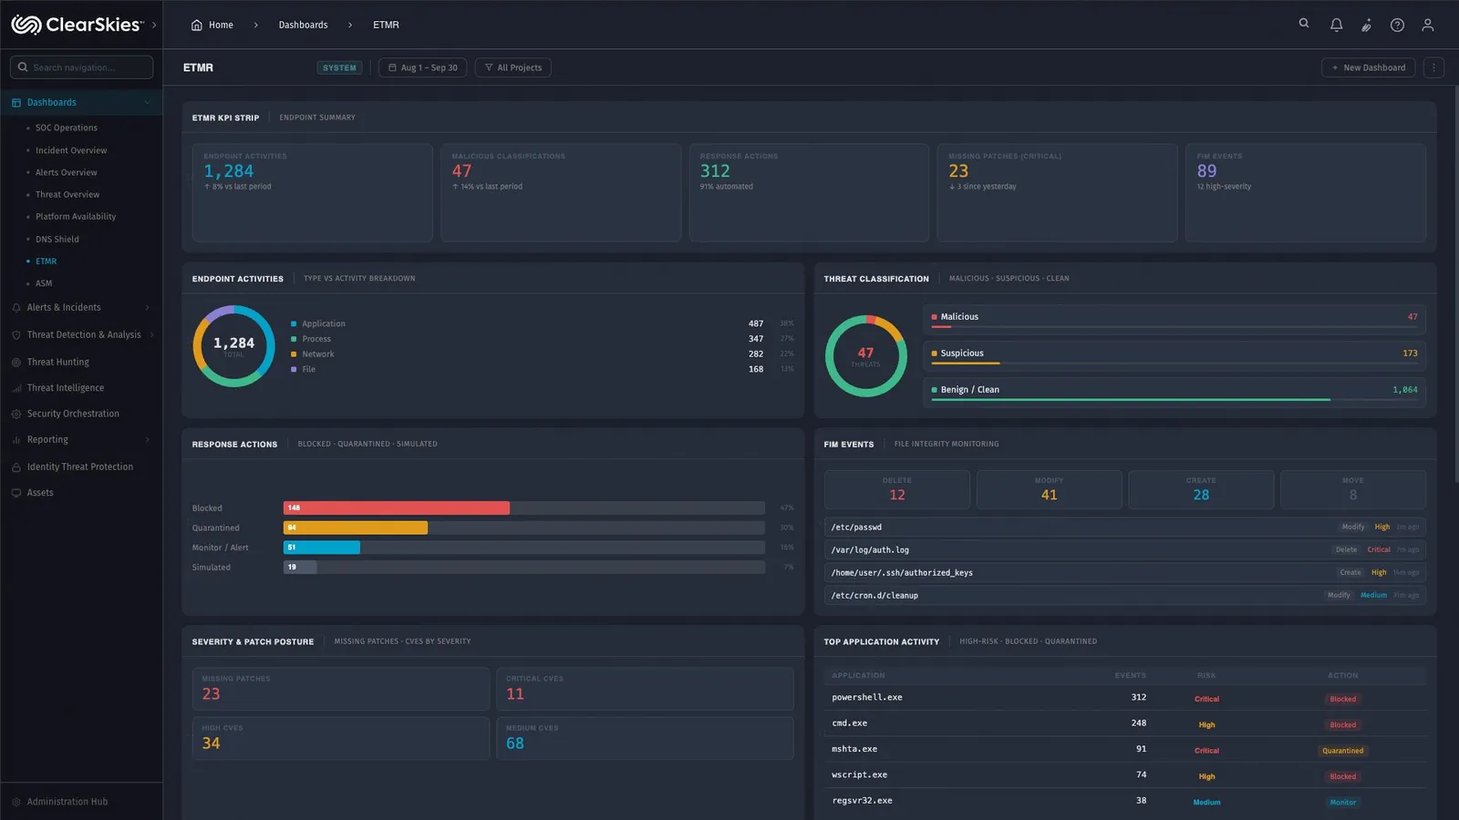Open dashboard more options menu
Image resolution: width=1459 pixels, height=820 pixels.
pyautogui.click(x=1433, y=67)
